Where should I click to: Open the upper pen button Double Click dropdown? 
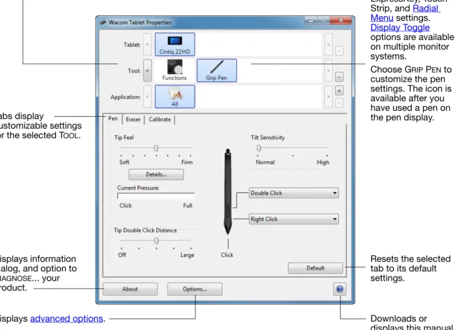pos(294,193)
